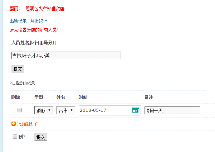This screenshot has width=215, height=152.
Task: Click the orange plus icon
Action: point(14,124)
